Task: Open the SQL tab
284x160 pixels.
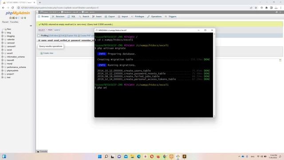Action: [72, 16]
